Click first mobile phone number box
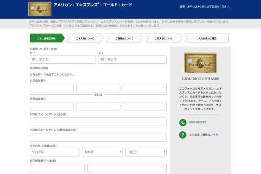 [52, 106]
